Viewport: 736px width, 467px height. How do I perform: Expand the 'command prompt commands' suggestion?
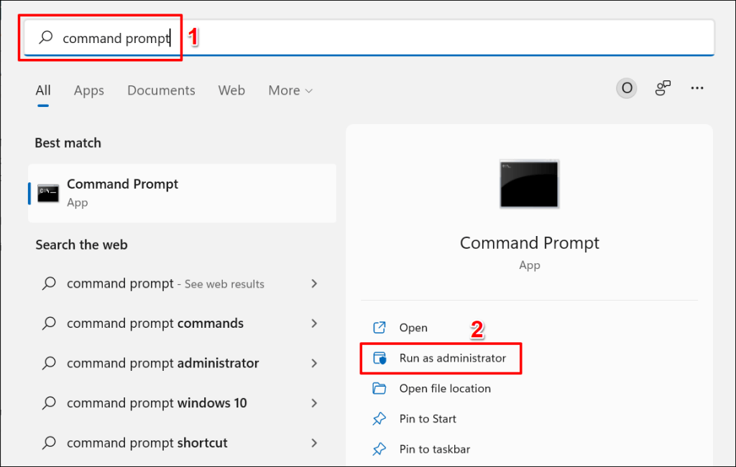[x=314, y=323]
